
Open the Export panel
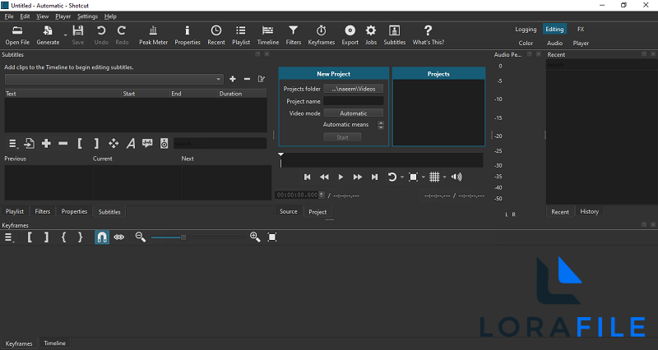pos(350,35)
